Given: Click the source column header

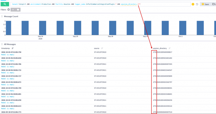Looking at the screenshot, I should pyautogui.click(x=97, y=48).
